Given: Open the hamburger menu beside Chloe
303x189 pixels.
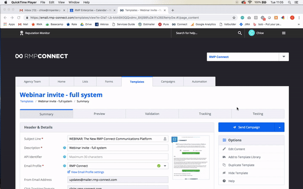Looking at the screenshot, I should pyautogui.click(x=284, y=33).
